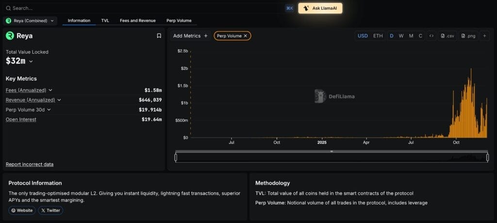Screen dimensions: 497x223
Task: Click the tall orange bar peak in chart
Action: click(x=471, y=103)
